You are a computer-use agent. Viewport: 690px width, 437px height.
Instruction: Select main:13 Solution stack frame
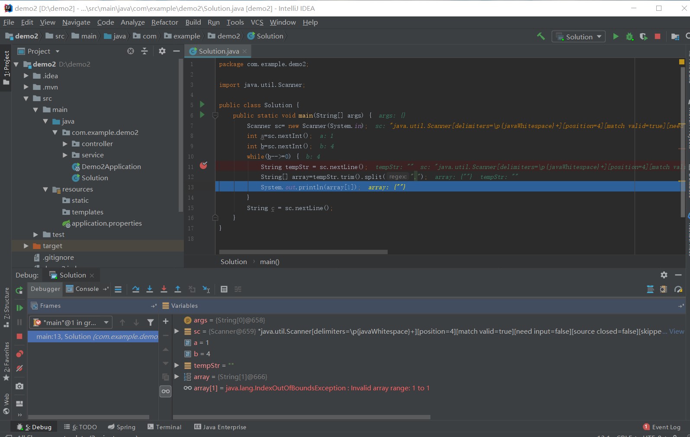93,336
